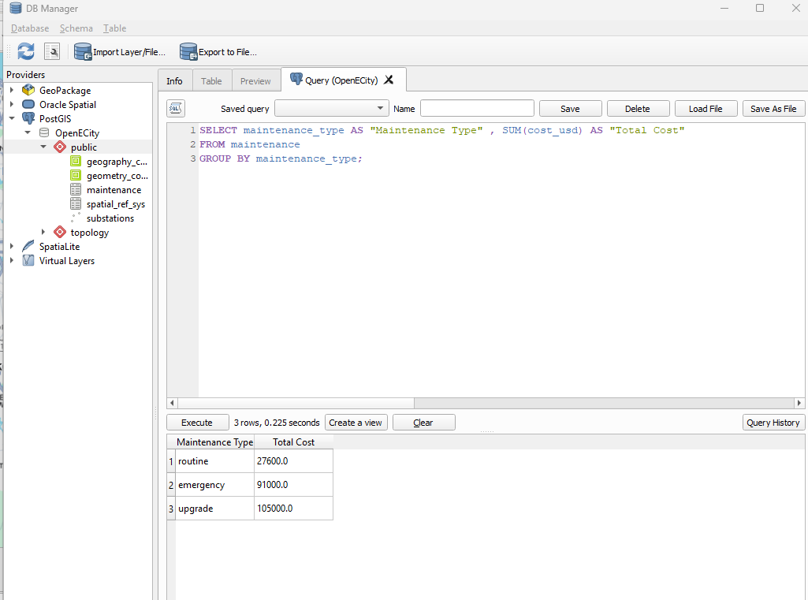Click the Save As File button
The width and height of the screenshot is (808, 600).
[x=773, y=109]
